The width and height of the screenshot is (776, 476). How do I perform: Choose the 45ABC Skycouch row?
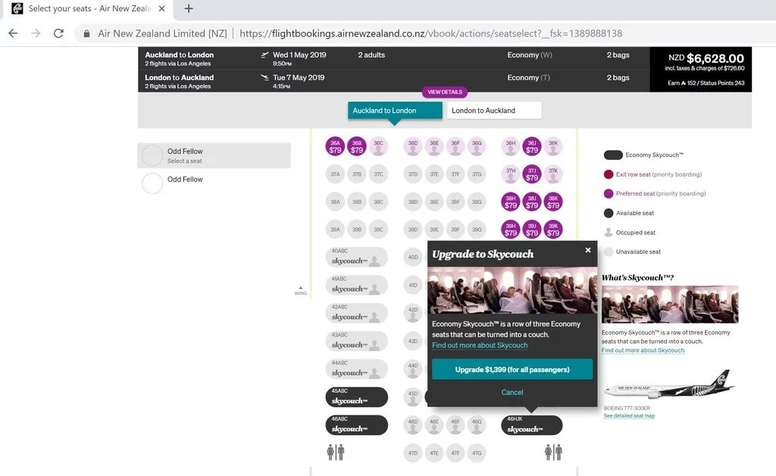pyautogui.click(x=356, y=397)
